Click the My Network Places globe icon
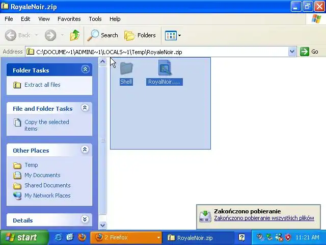This screenshot has height=245, width=326. point(17,196)
